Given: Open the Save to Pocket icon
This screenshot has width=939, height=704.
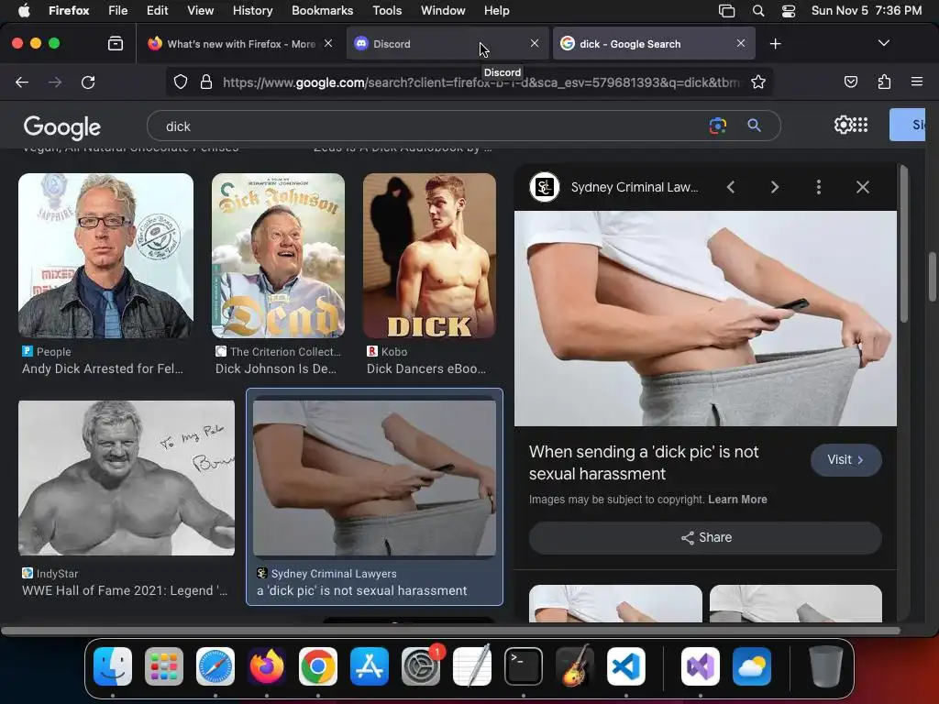Looking at the screenshot, I should tap(850, 82).
